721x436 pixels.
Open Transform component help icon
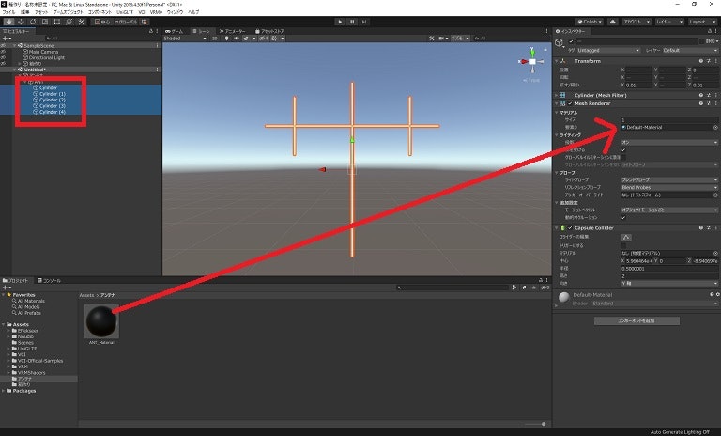point(701,61)
